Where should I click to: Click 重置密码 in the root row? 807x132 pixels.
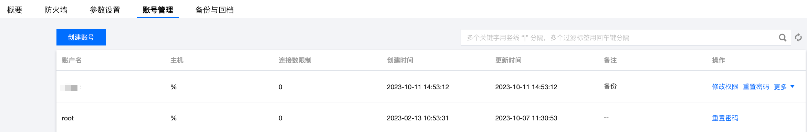725,118
